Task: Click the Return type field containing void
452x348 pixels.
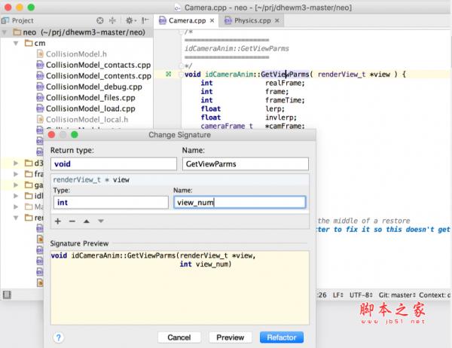Action: pos(112,163)
